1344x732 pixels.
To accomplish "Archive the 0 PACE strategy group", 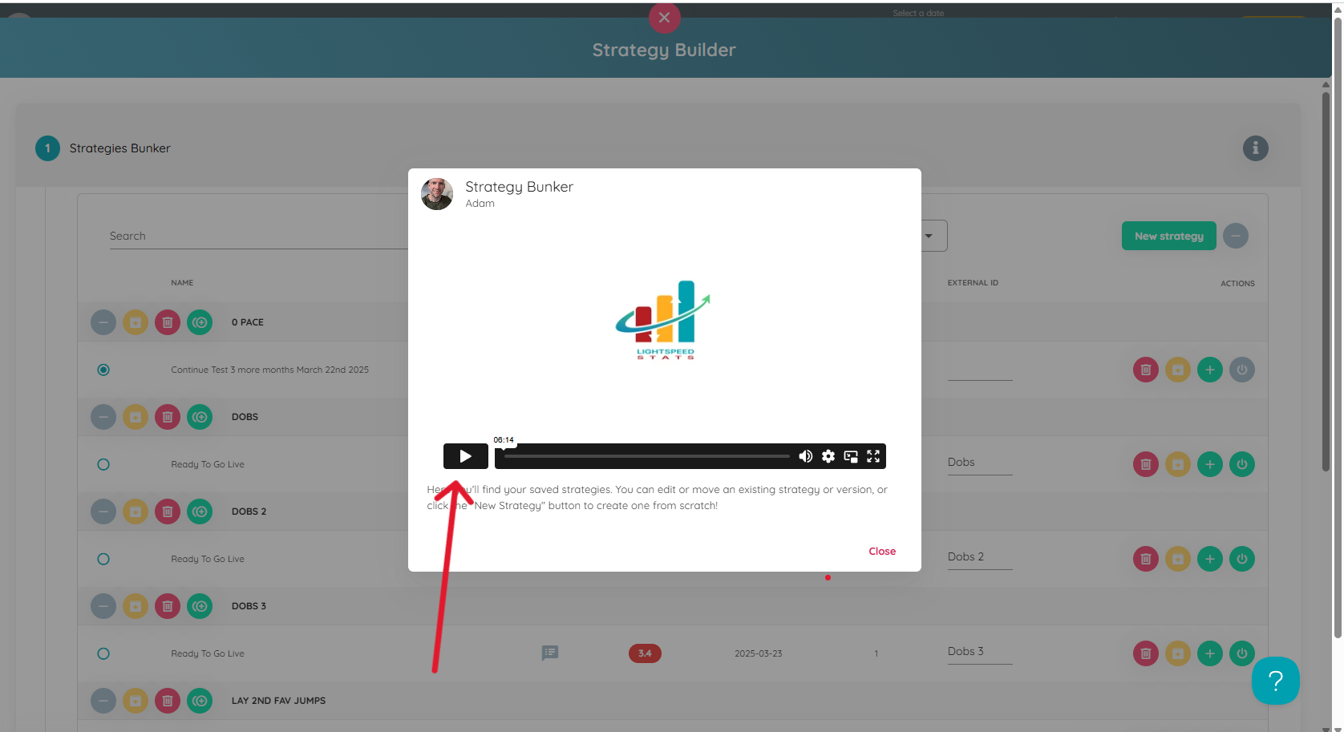I will 135,322.
